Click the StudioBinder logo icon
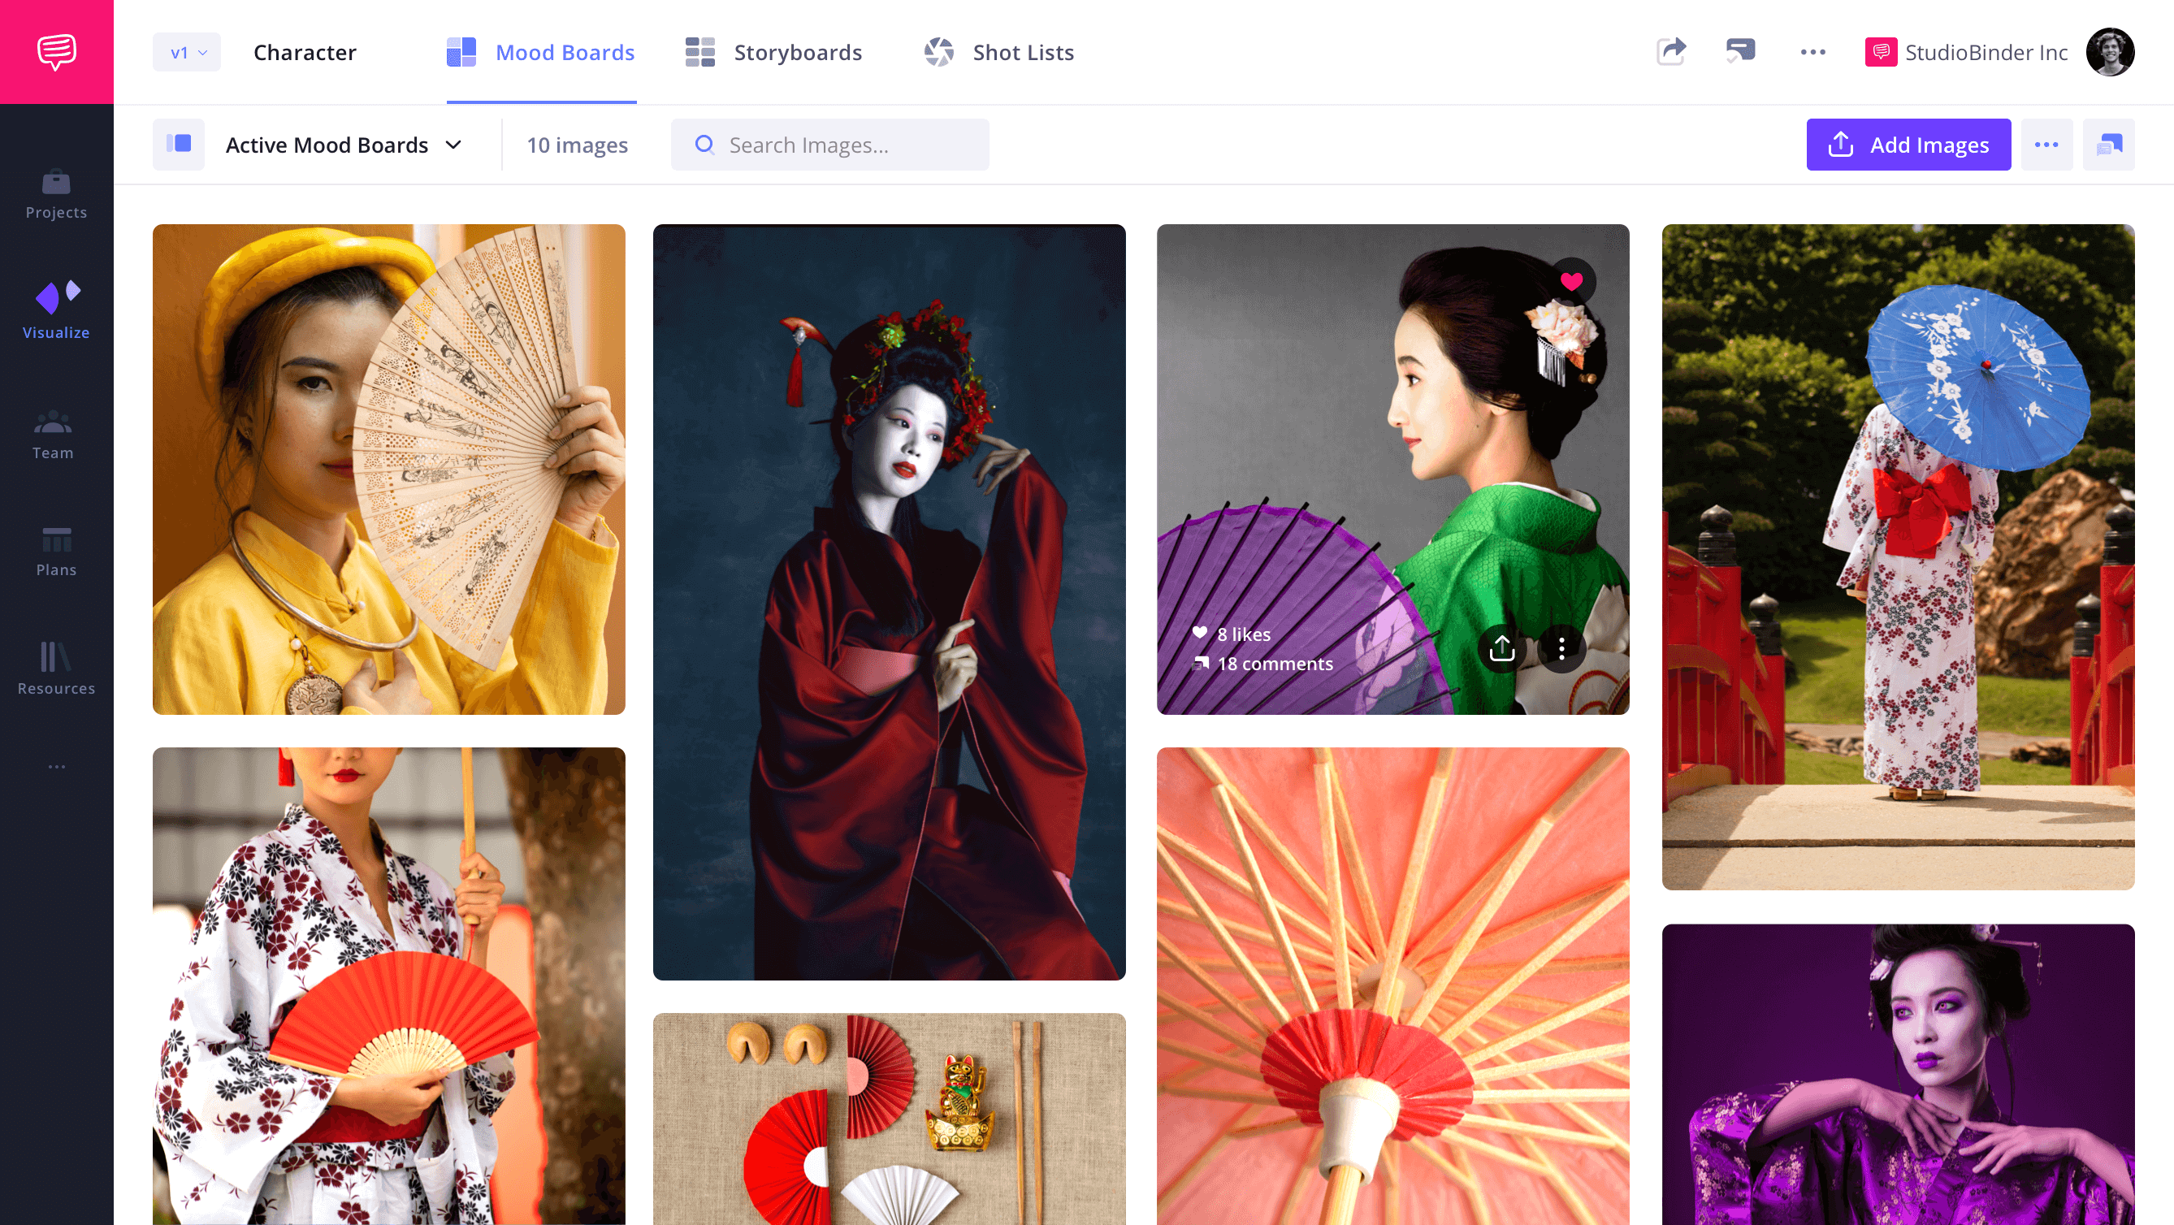The image size is (2174, 1225). [x=57, y=52]
